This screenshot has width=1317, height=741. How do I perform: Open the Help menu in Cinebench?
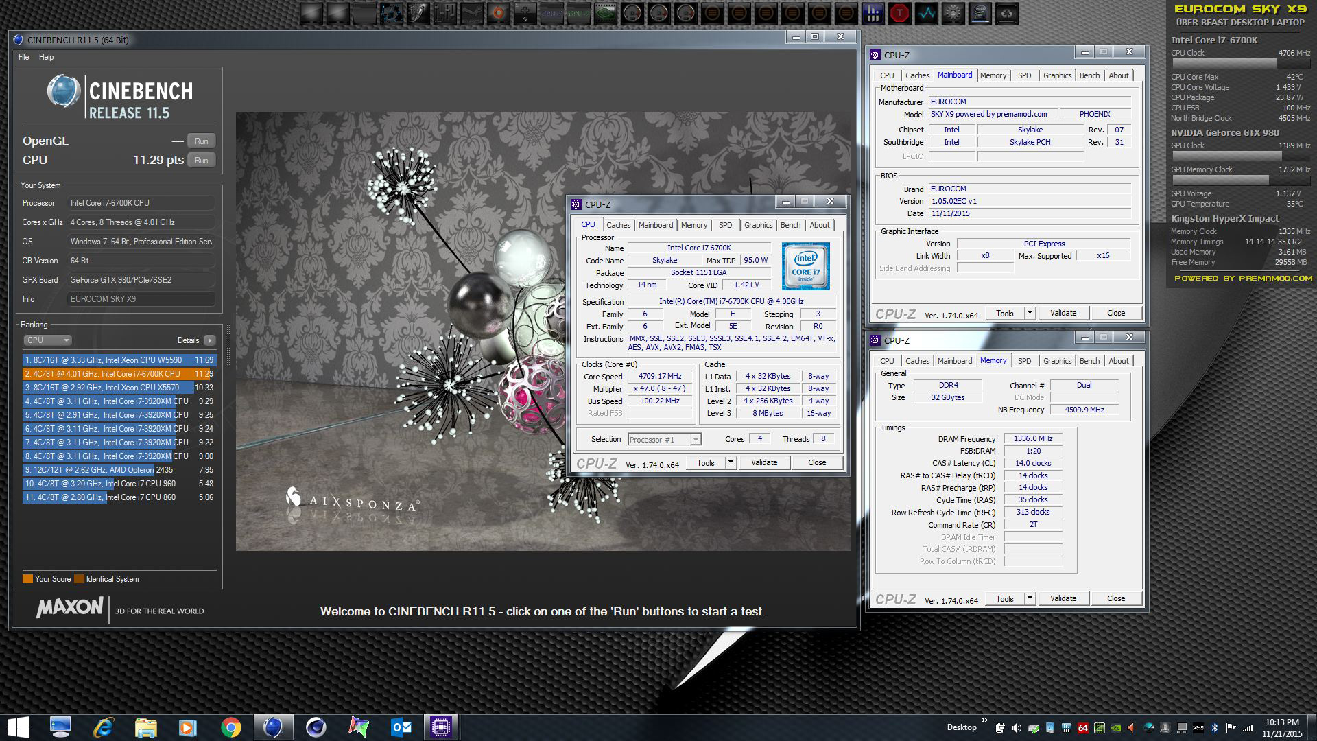click(46, 57)
